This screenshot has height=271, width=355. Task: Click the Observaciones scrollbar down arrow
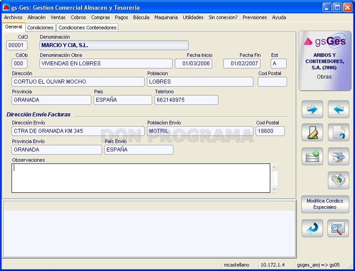click(274, 189)
